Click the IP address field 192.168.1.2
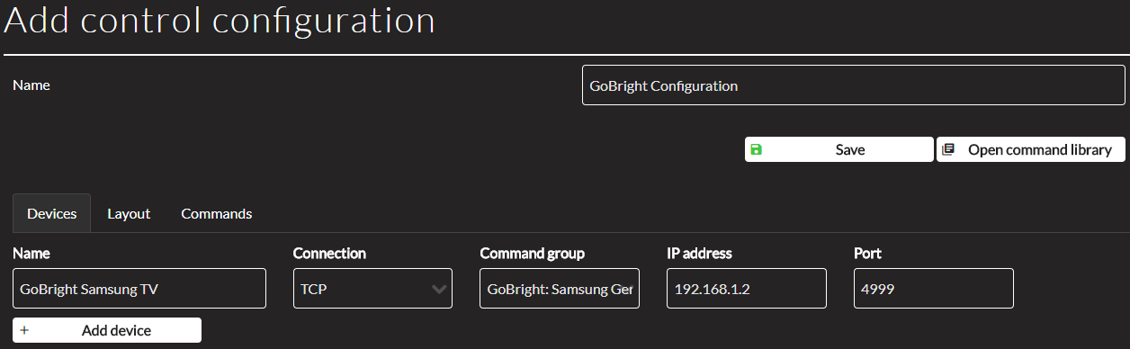Image resolution: width=1130 pixels, height=349 pixels. point(747,288)
